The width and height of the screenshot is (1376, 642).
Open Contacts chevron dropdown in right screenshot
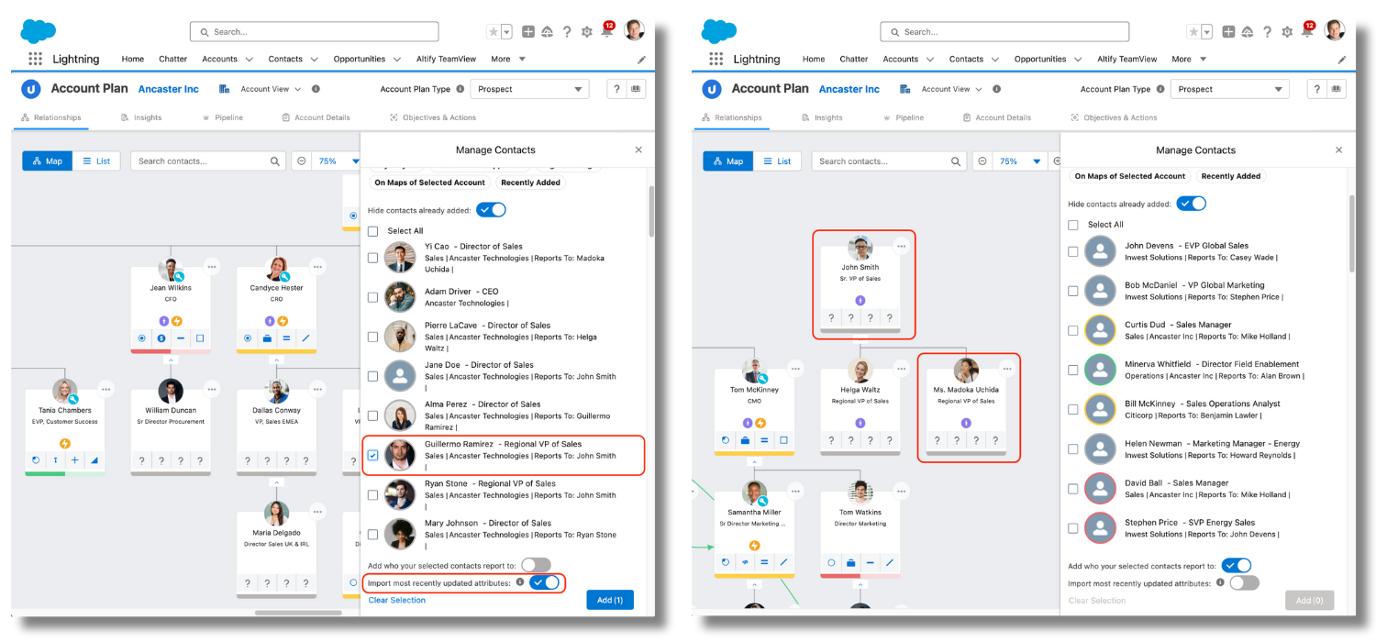[995, 59]
